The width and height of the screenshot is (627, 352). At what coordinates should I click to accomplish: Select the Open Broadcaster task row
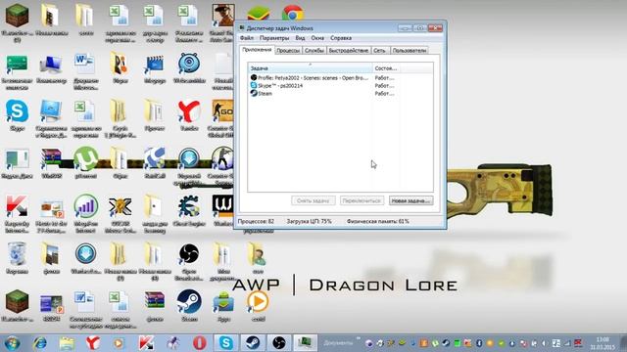click(x=324, y=78)
